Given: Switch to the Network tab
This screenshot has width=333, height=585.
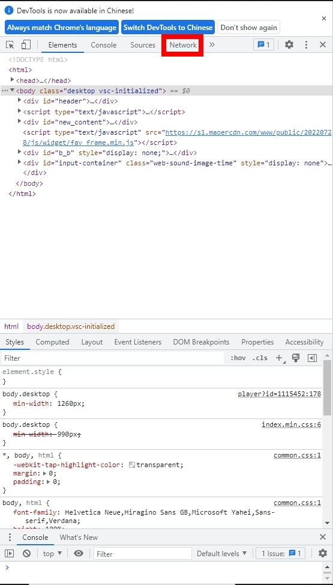Looking at the screenshot, I should (183, 45).
